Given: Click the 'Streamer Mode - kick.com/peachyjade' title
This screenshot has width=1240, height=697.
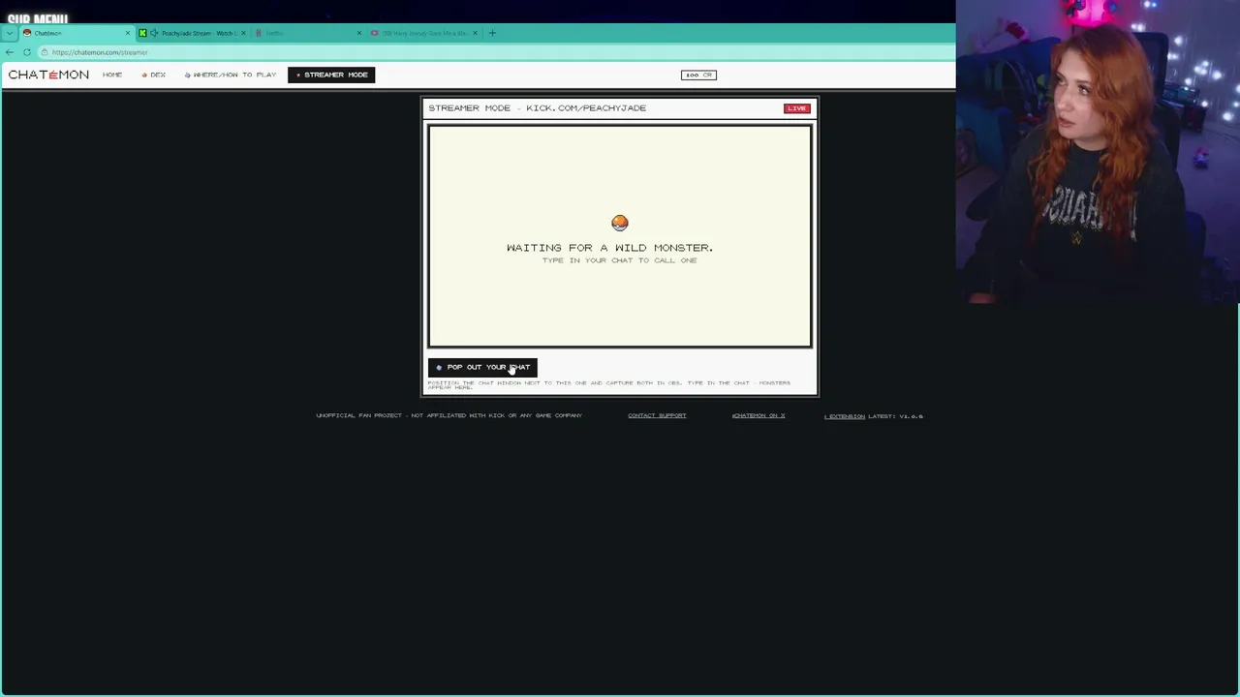Looking at the screenshot, I should pos(538,108).
